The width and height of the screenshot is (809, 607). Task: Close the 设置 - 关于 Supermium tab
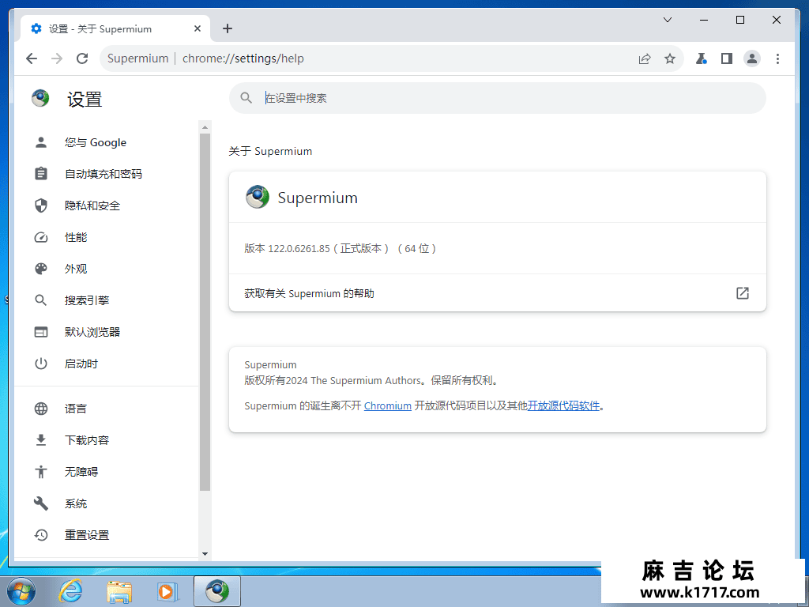[197, 29]
